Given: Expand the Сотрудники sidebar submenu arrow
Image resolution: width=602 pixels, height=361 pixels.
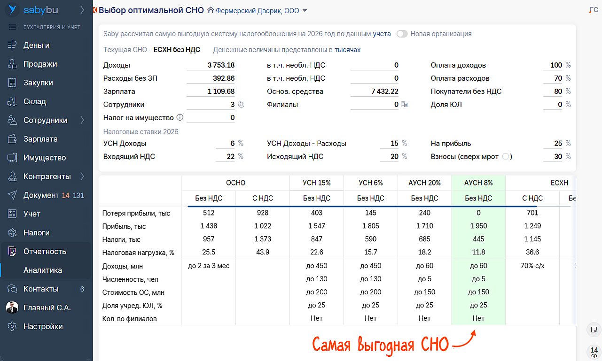Looking at the screenshot, I should pos(82,120).
